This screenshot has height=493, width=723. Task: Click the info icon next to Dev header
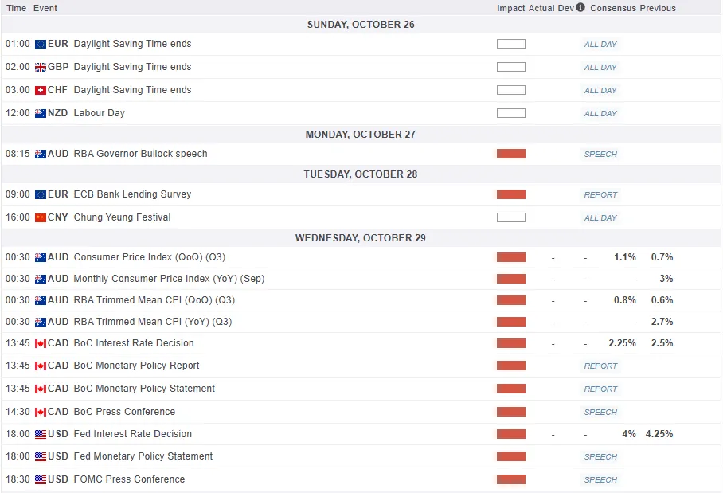(580, 7)
